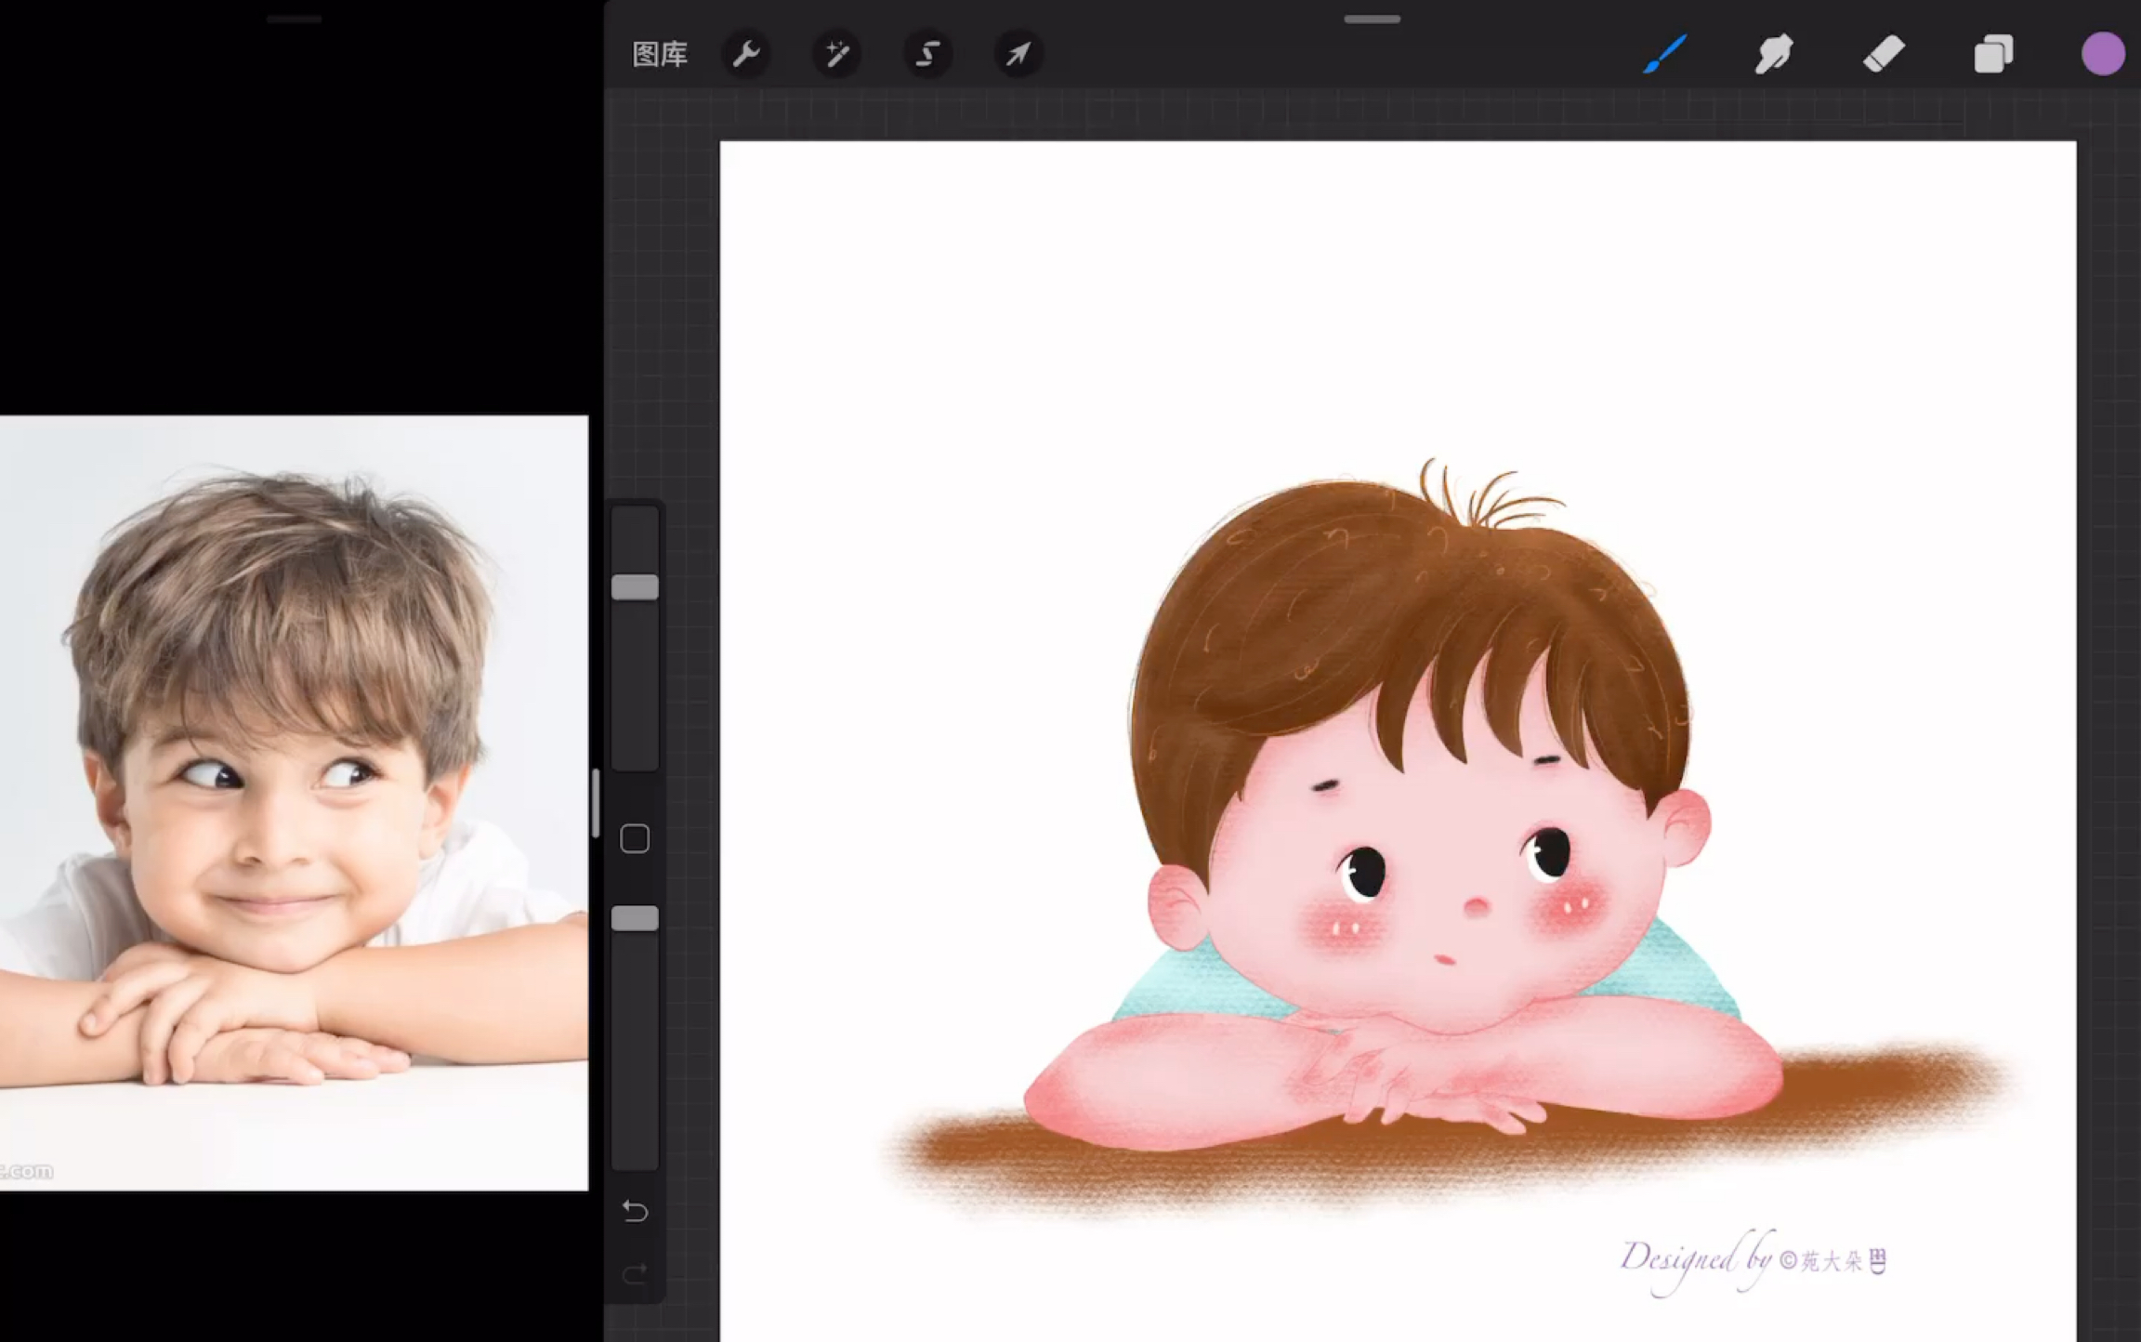This screenshot has width=2141, height=1342.
Task: Open the Actions menu with the wrench icon
Action: (746, 53)
